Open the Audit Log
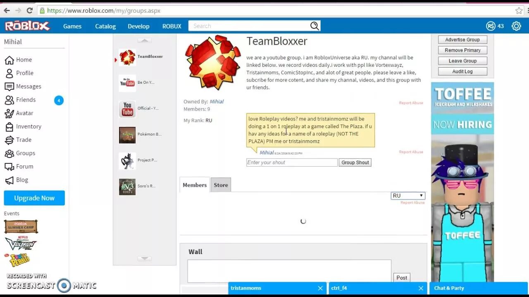 tap(462, 71)
